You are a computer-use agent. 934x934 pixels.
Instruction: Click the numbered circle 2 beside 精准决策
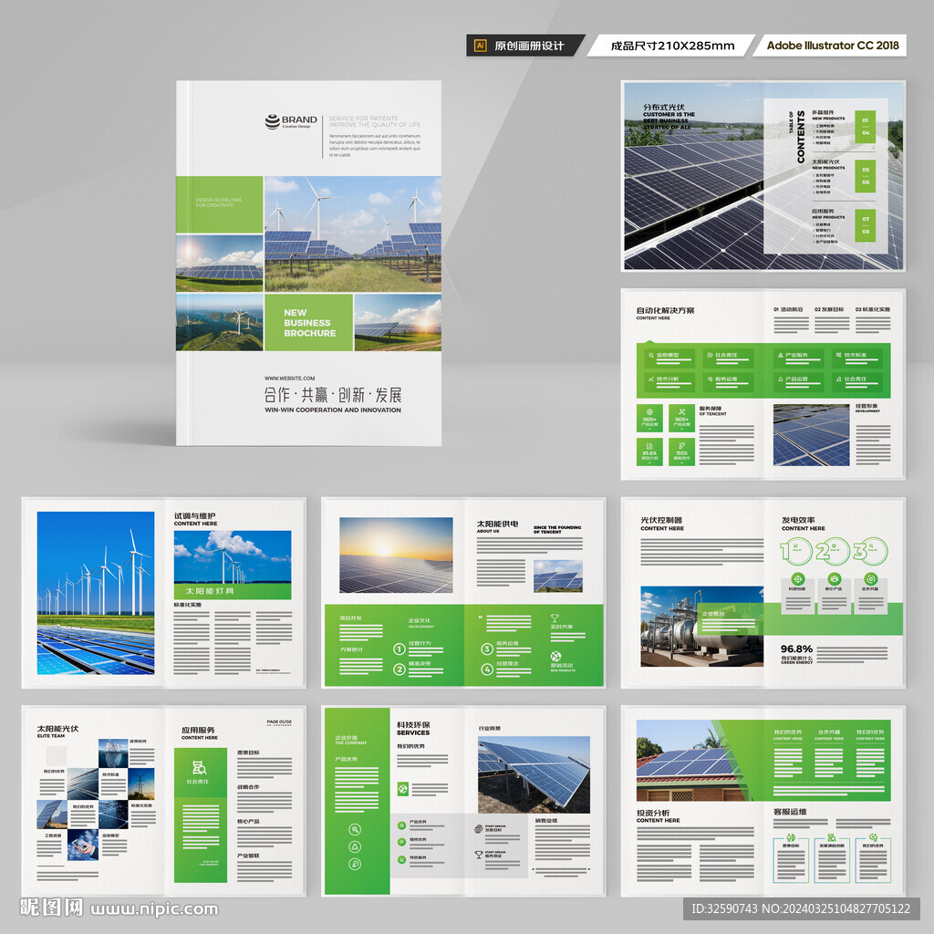tap(400, 669)
